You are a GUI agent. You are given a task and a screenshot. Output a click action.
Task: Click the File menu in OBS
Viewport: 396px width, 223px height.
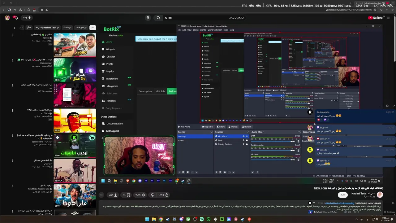tap(179, 30)
